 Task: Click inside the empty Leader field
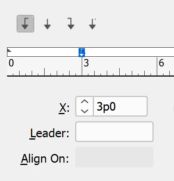[114, 132]
